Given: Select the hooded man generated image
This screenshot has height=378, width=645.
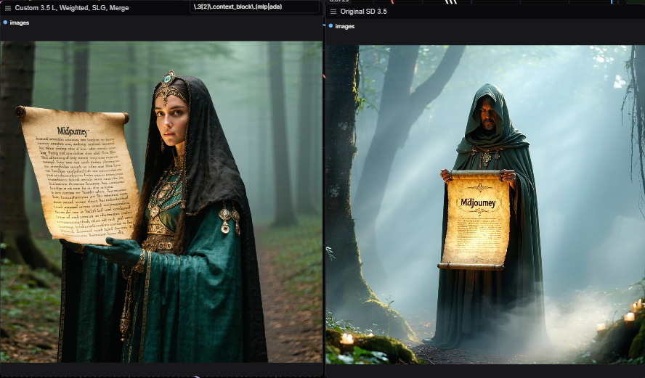Looking at the screenshot, I should click(x=485, y=205).
